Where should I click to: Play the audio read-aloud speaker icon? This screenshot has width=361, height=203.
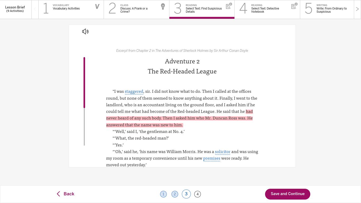tap(85, 32)
